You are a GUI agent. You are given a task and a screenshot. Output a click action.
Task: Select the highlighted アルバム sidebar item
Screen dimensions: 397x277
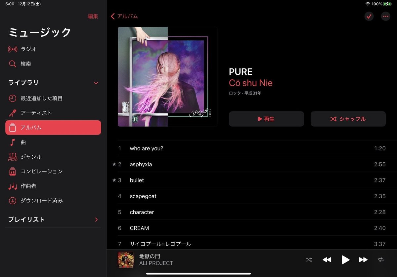pyautogui.click(x=53, y=128)
